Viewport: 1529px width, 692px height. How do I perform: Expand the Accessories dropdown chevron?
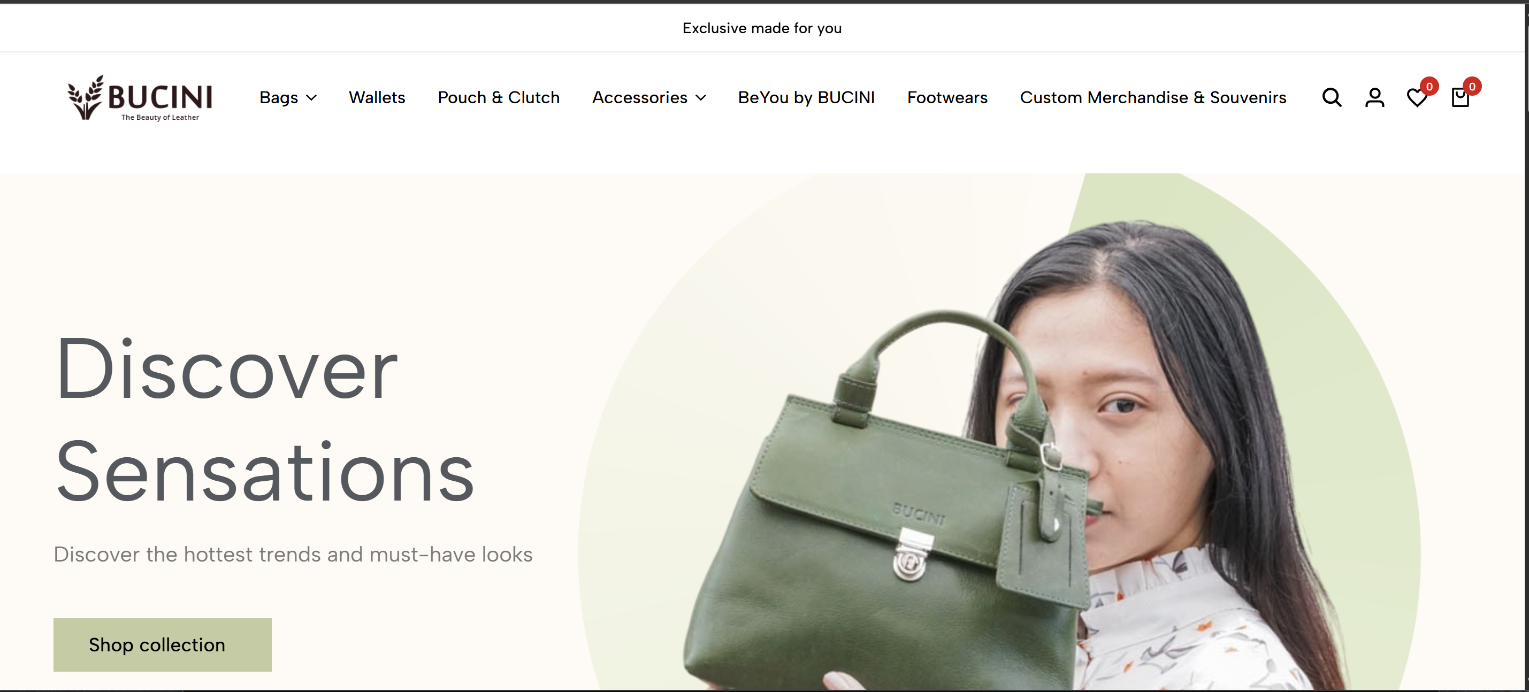700,98
